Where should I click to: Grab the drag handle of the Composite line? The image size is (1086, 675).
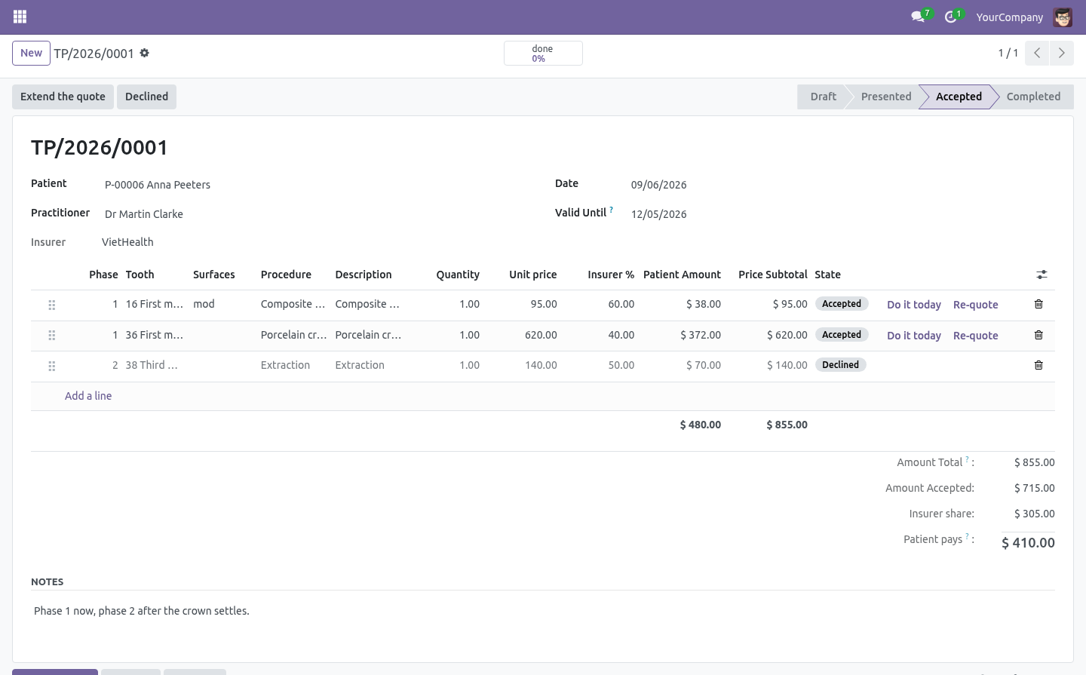[52, 305]
